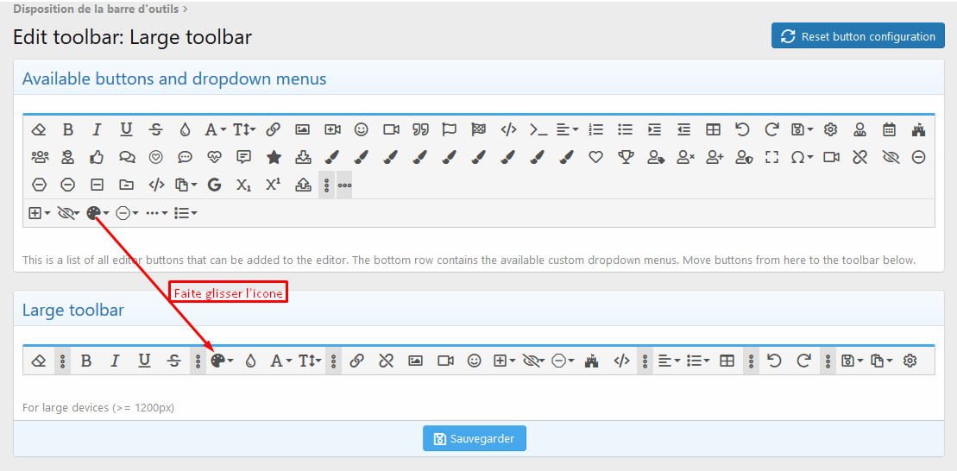Screen dimensions: 957x471
Task: Open the hidden-eye dropdown in Large toolbar
Action: point(532,361)
